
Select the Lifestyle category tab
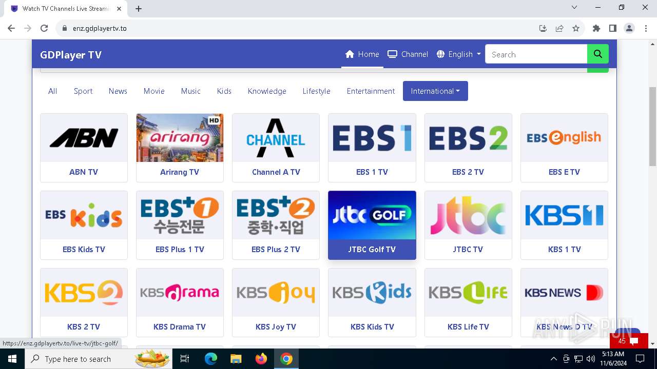(316, 91)
